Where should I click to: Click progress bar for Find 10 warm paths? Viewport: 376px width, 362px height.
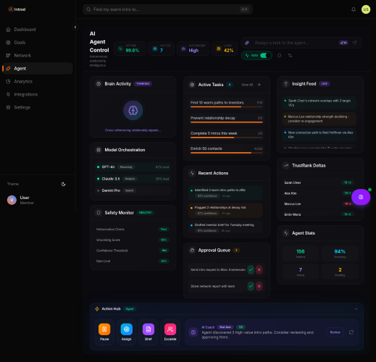tap(226, 106)
